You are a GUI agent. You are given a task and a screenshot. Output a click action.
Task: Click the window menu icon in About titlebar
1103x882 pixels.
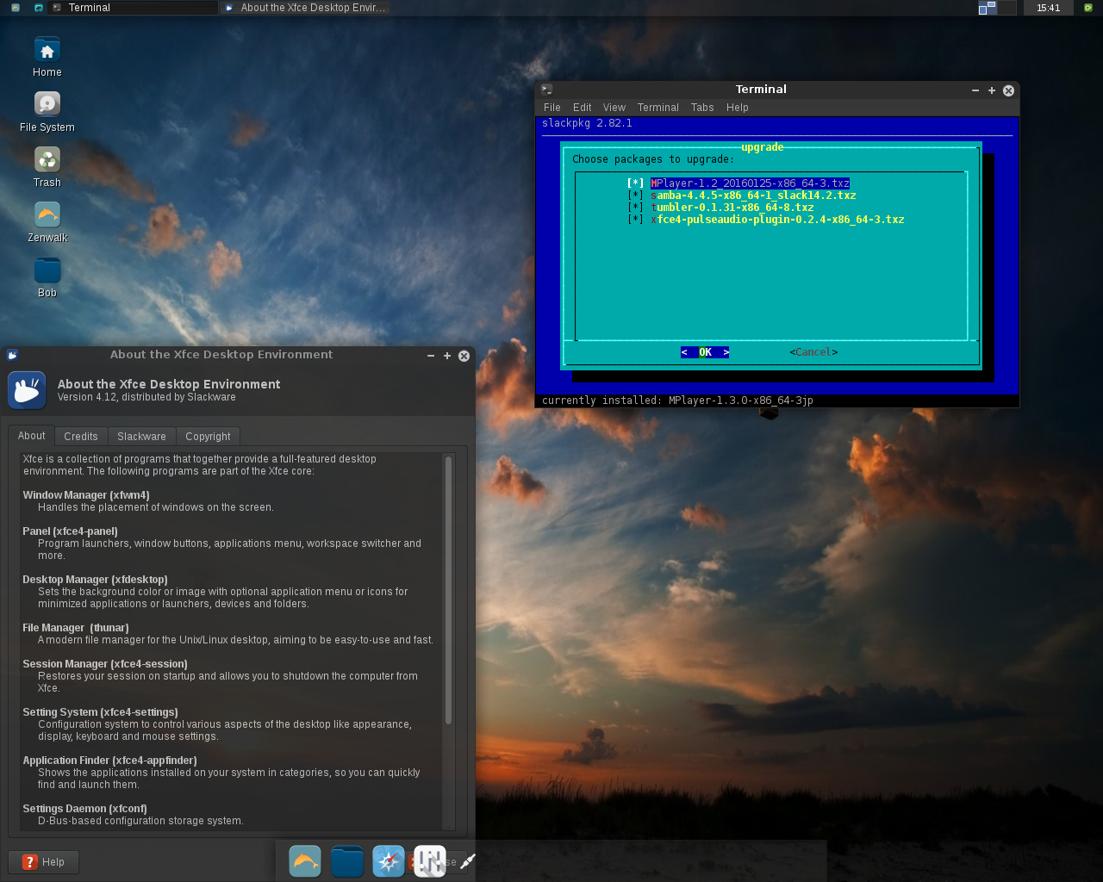[12, 355]
